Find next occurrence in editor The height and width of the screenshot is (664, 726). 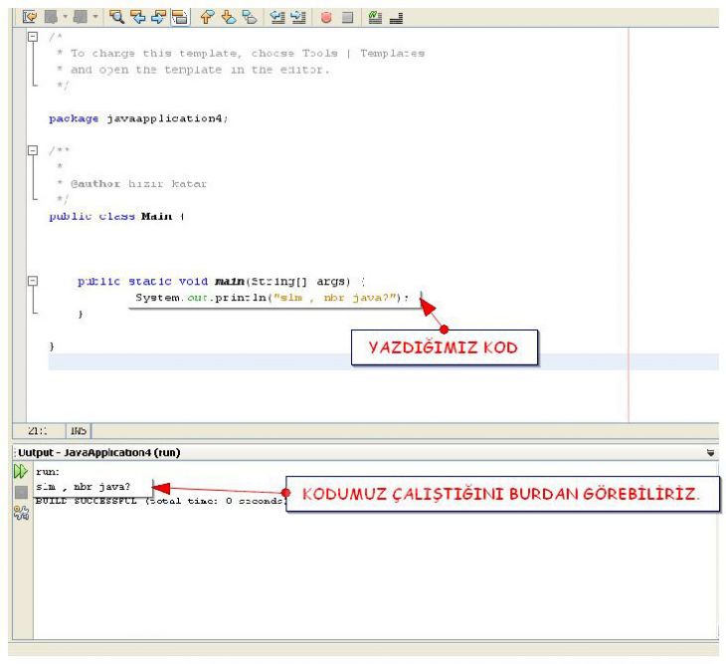pyautogui.click(x=159, y=17)
